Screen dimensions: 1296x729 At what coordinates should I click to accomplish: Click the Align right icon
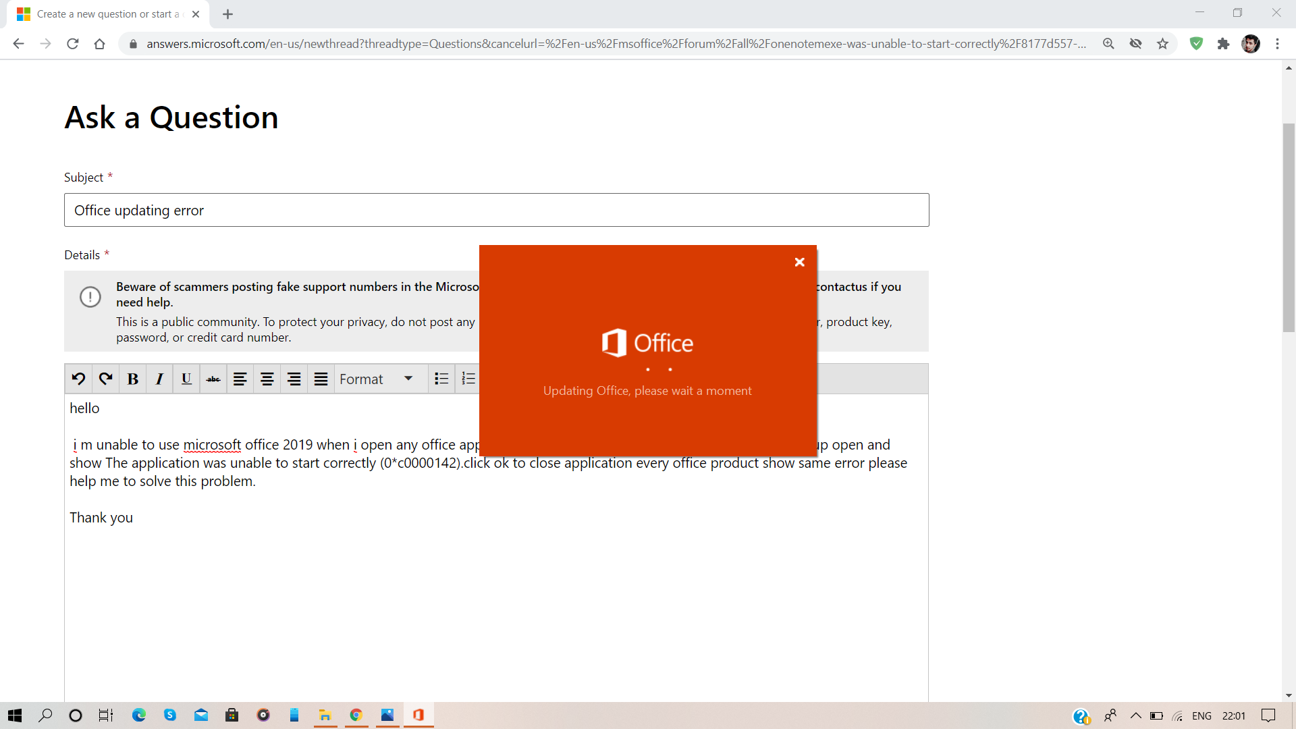pos(292,379)
